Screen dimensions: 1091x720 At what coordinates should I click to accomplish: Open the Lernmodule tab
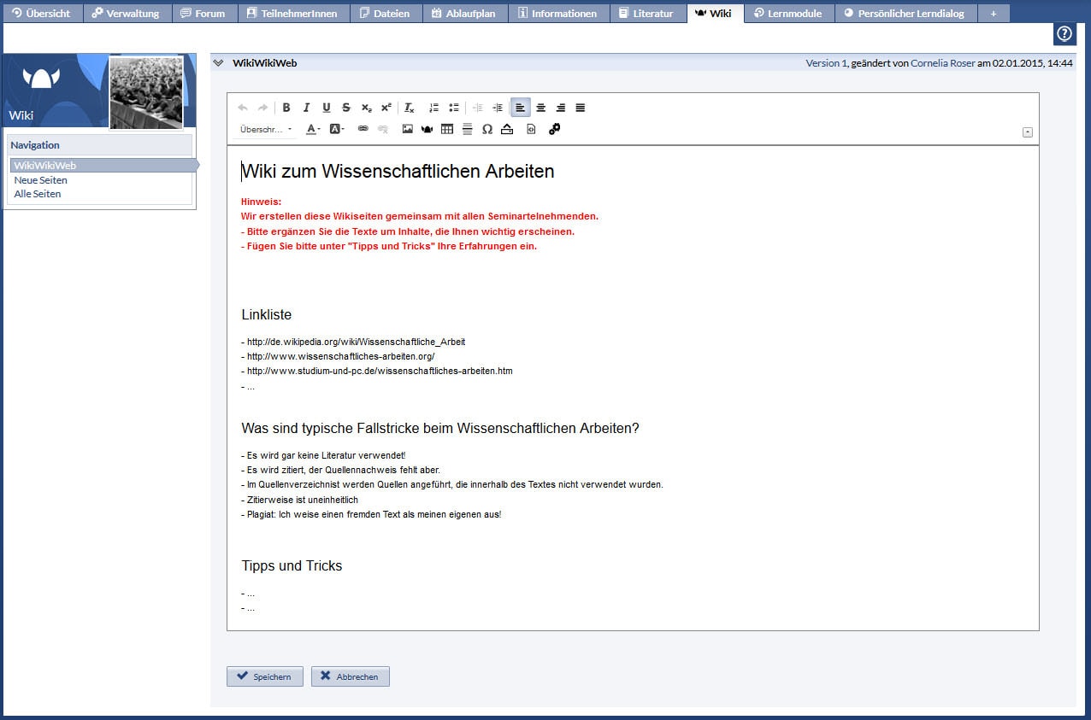tap(787, 14)
